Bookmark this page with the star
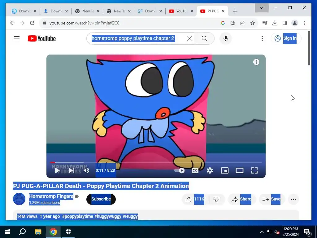Image resolution: width=317 pixels, height=238 pixels. pyautogui.click(x=253, y=23)
